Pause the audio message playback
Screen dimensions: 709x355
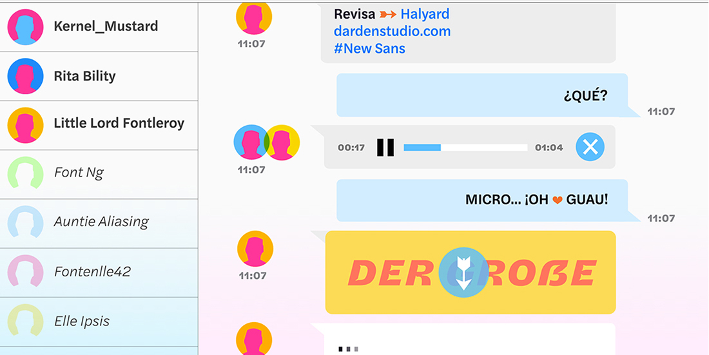coord(385,148)
